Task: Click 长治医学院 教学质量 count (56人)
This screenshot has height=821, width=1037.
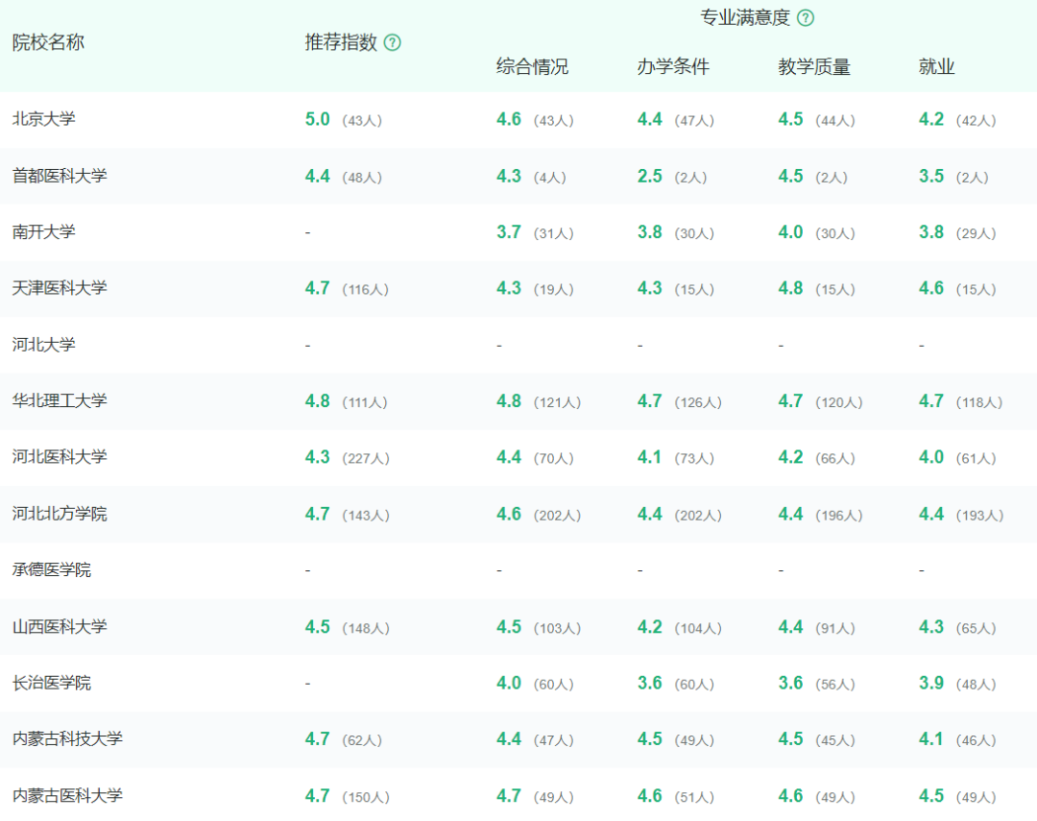Action: click(x=835, y=684)
